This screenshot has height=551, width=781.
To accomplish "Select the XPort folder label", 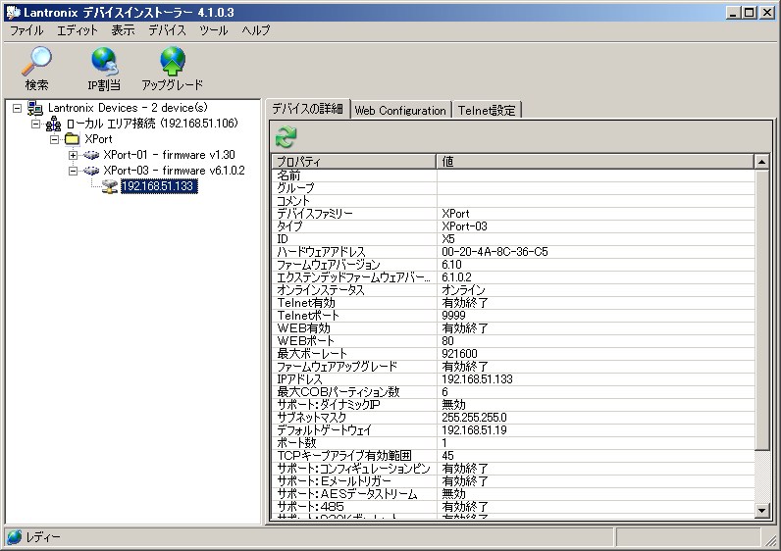I will point(98,139).
